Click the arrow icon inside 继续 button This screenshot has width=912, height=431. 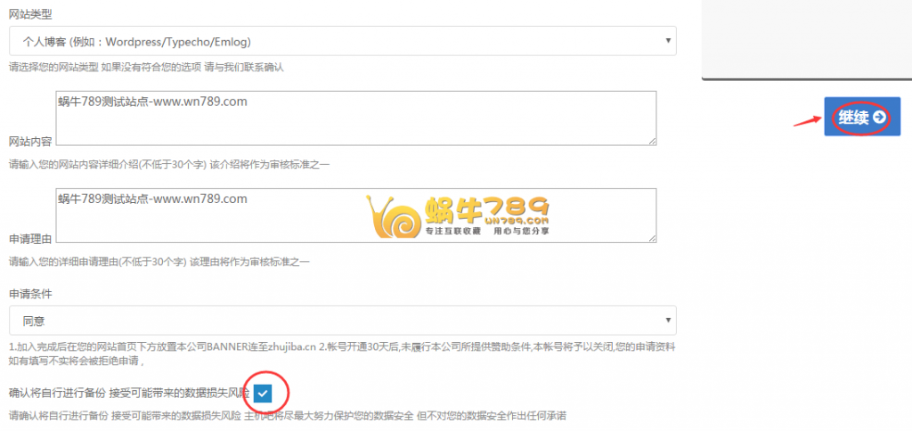(879, 117)
